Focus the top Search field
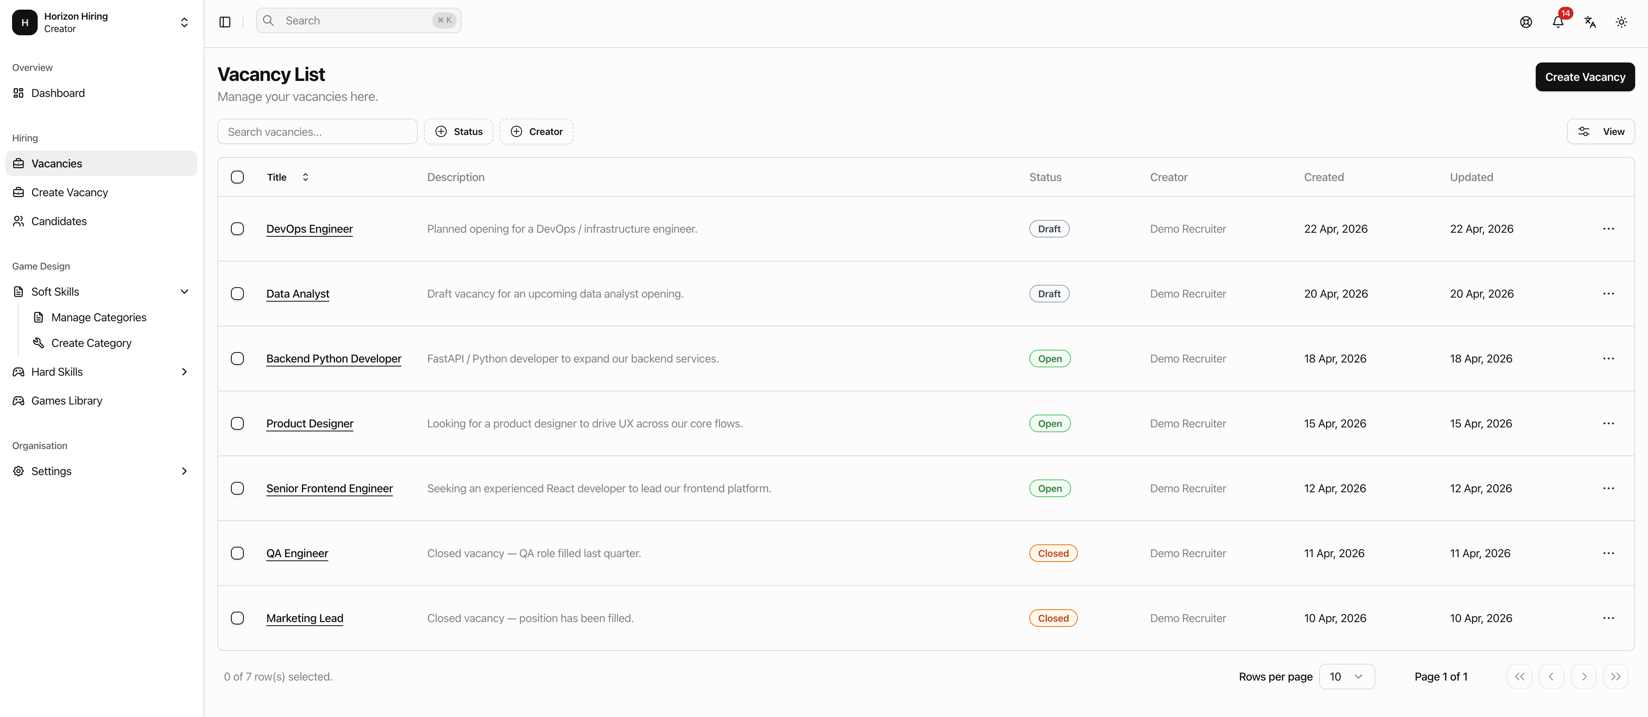 [358, 20]
